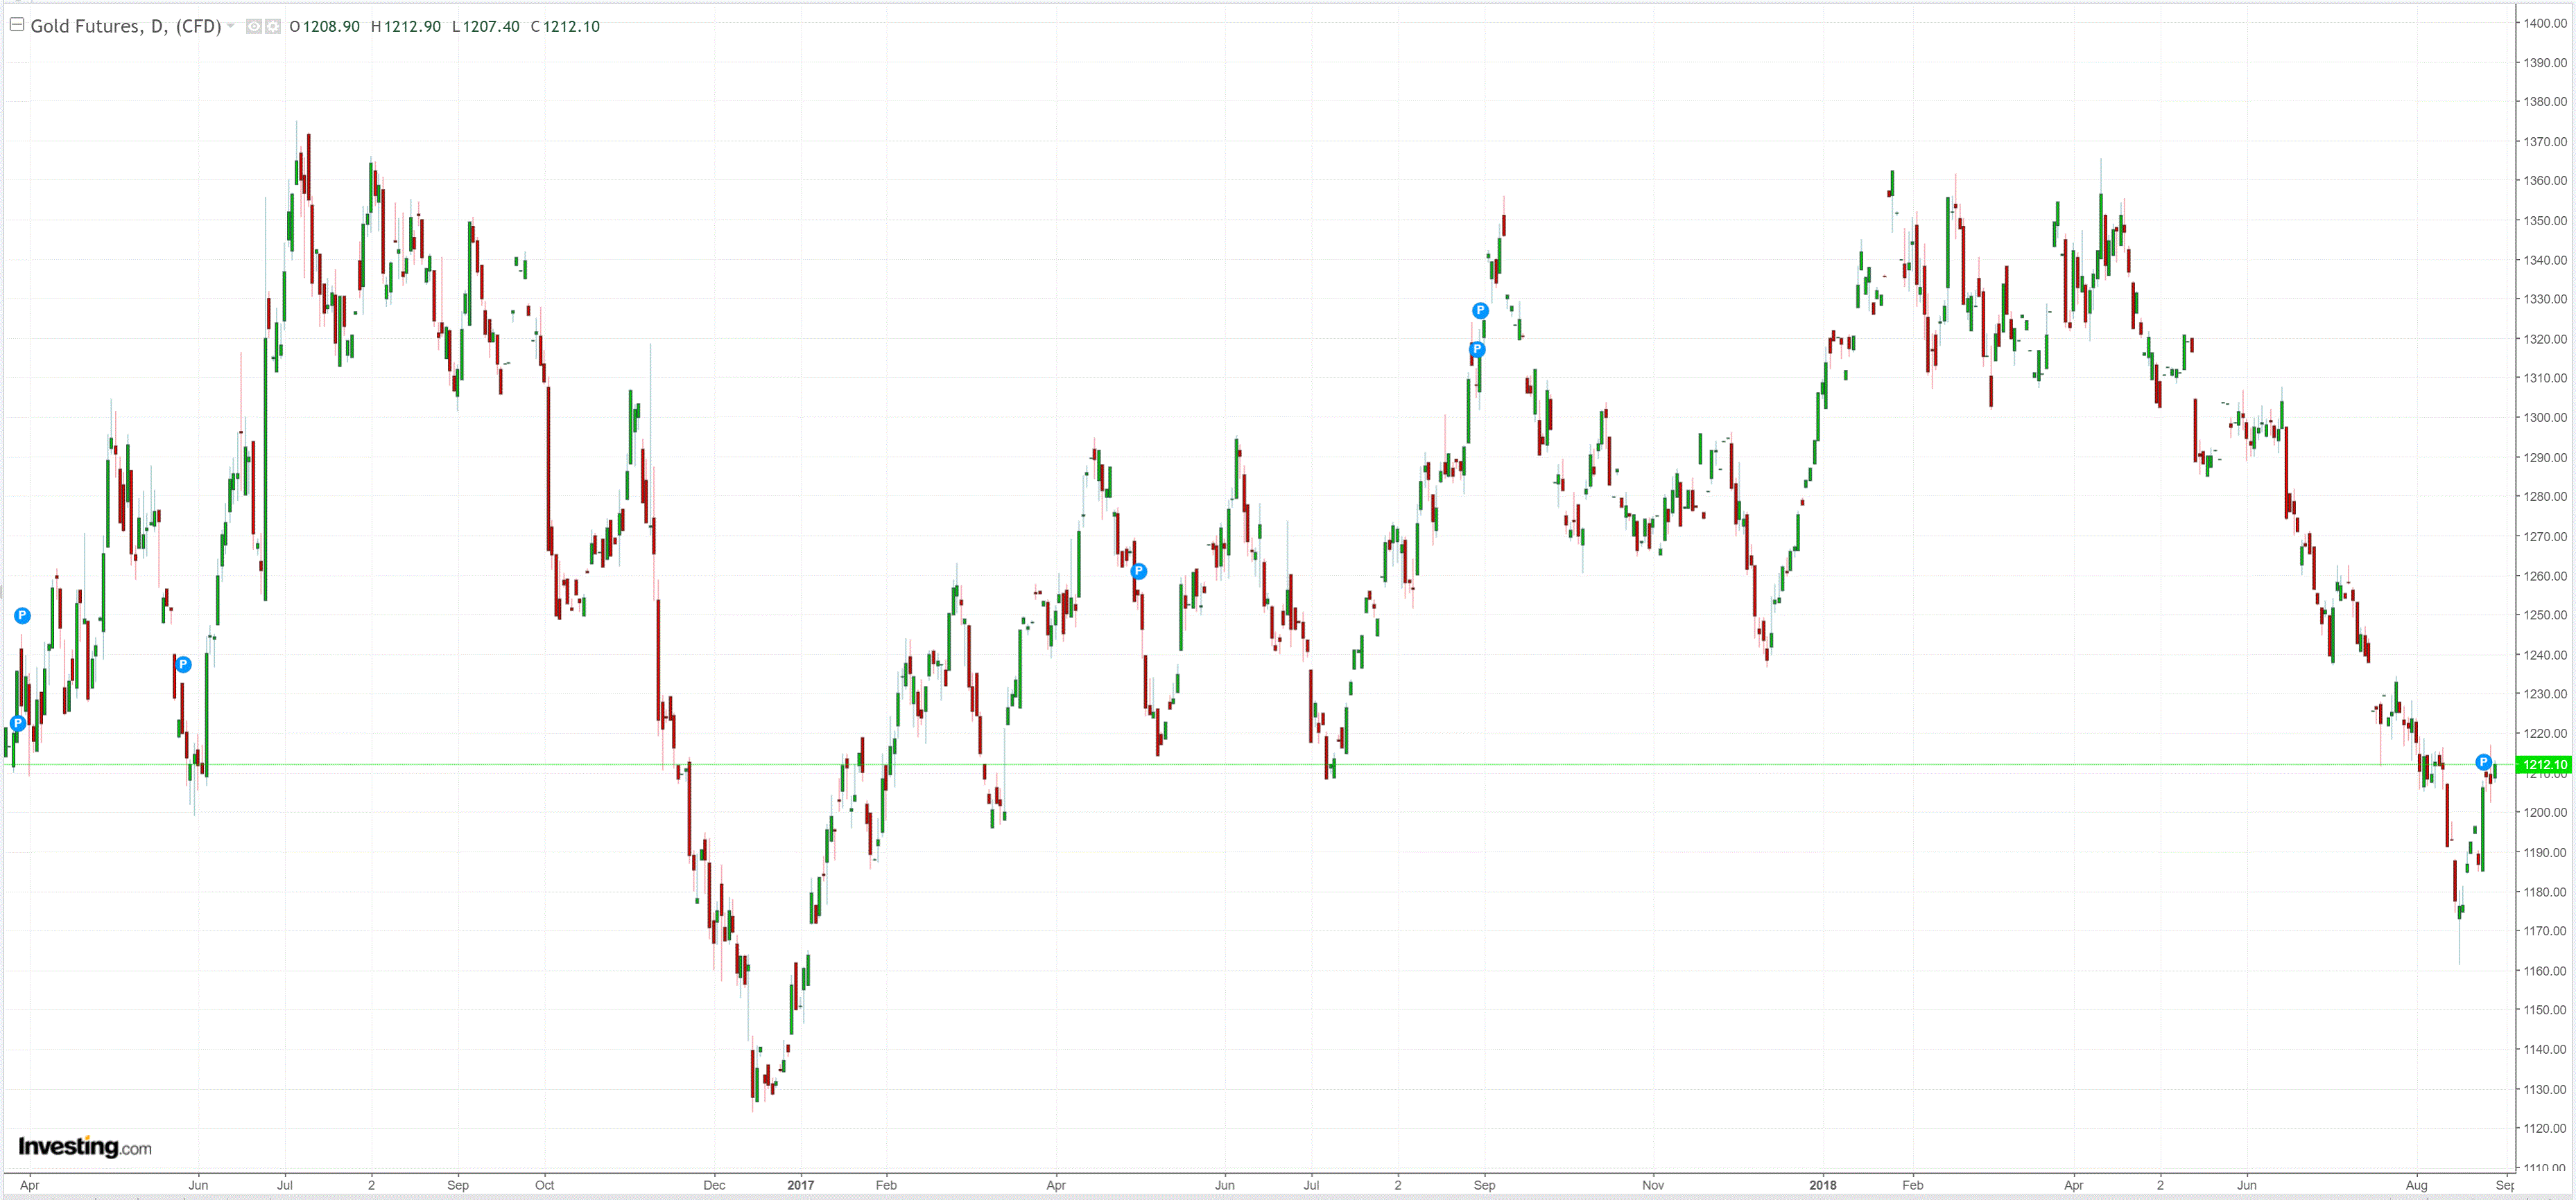The image size is (2576, 1200).
Task: Collapse the Gold Futures legend box
Action: click(17, 25)
